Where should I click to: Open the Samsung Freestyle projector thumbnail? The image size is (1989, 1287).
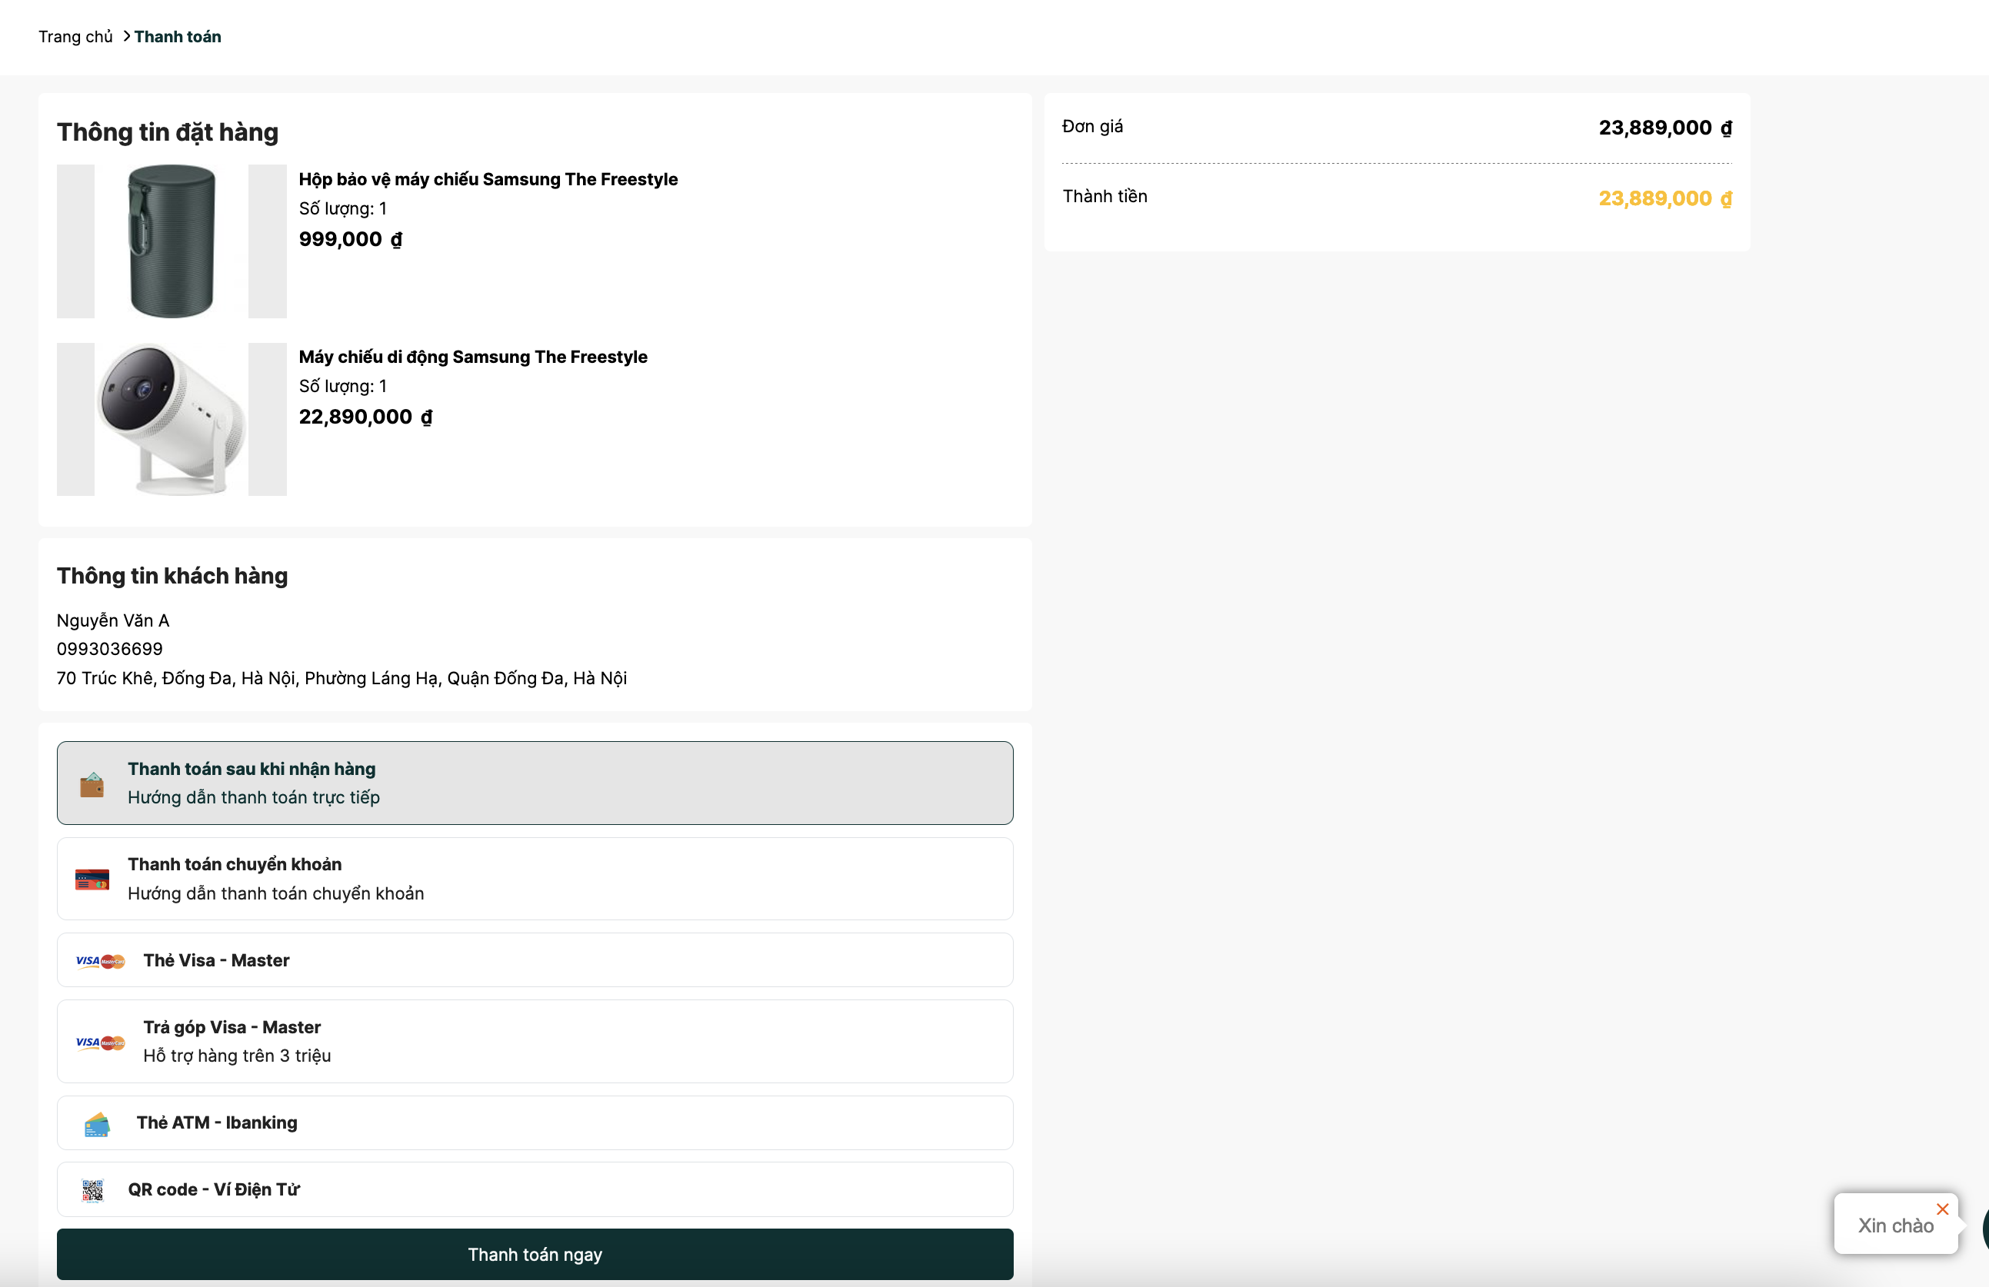click(172, 419)
